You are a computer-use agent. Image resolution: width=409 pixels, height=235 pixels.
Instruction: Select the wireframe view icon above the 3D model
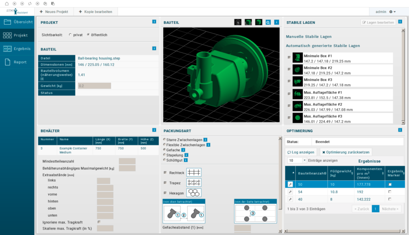click(x=238, y=23)
